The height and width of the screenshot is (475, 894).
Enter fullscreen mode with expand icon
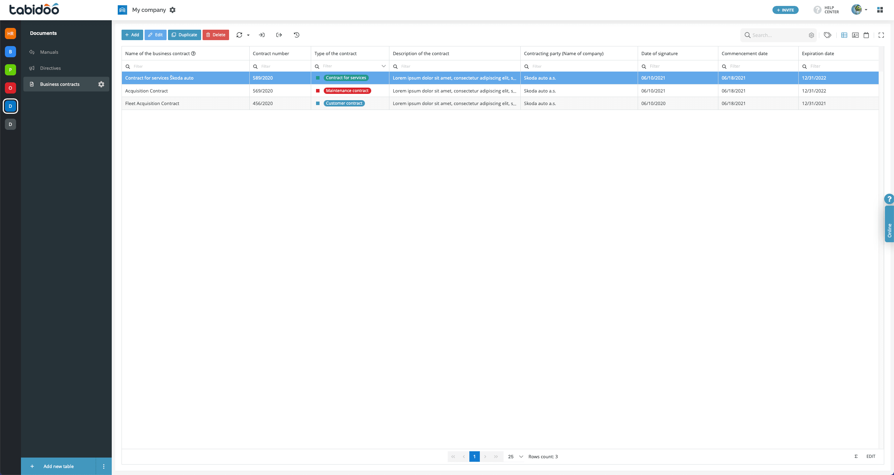click(881, 35)
